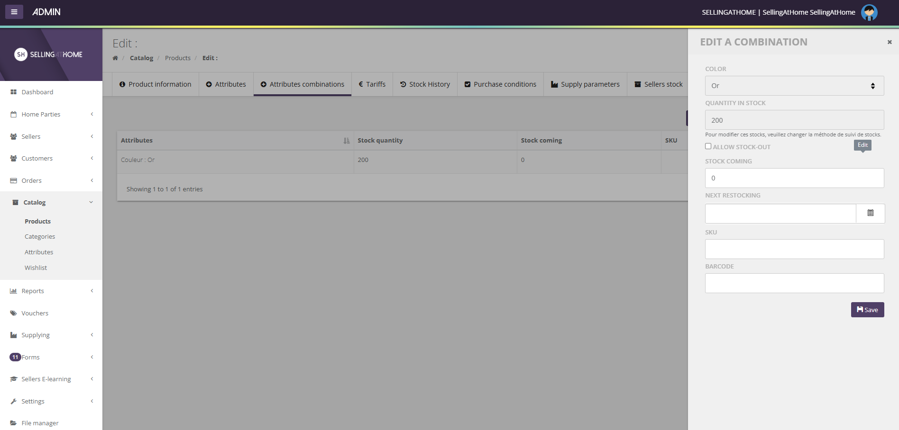Open Dashboard from the sidebar
The height and width of the screenshot is (430, 899).
pyautogui.click(x=37, y=92)
